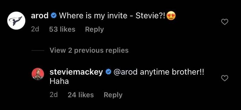
Task: Click the verified badge next to steviemackey
Action: pos(108,72)
